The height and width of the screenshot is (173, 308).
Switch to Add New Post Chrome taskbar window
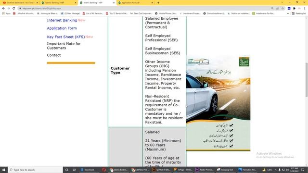tap(140, 170)
